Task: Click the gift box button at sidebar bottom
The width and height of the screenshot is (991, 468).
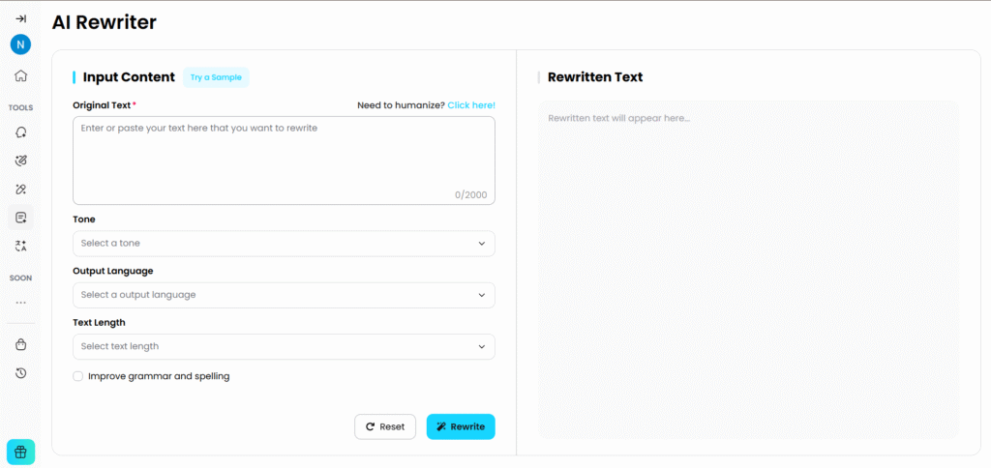Action: [x=21, y=452]
